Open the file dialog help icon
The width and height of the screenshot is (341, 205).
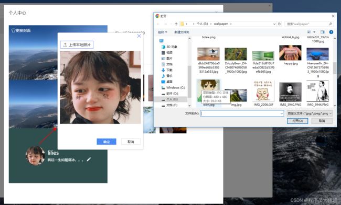tap(331, 32)
